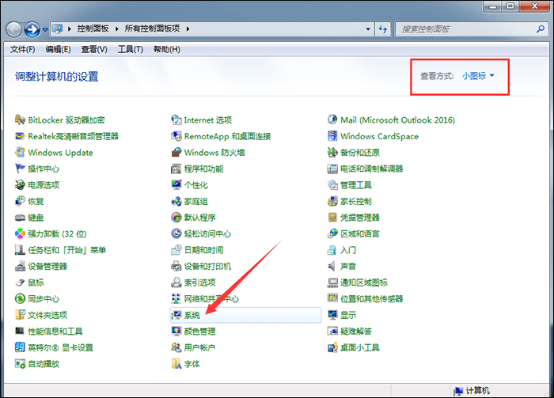Expand the arrow after 控制面板 breadcrumb
This screenshot has width=554, height=398.
(116, 29)
